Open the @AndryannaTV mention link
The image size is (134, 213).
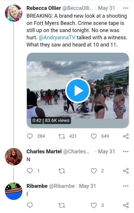(57, 38)
